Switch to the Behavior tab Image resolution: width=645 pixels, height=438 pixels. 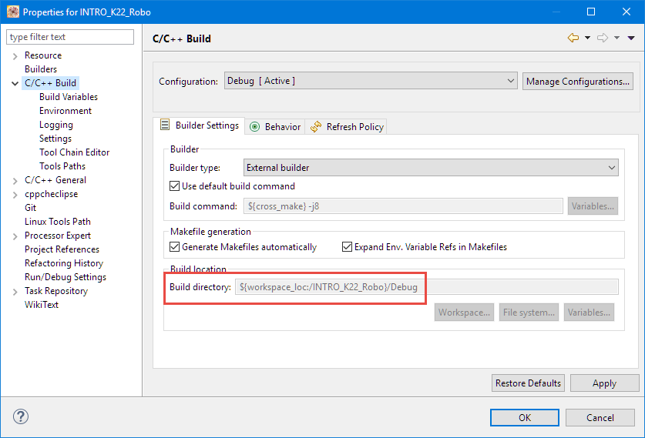click(275, 126)
